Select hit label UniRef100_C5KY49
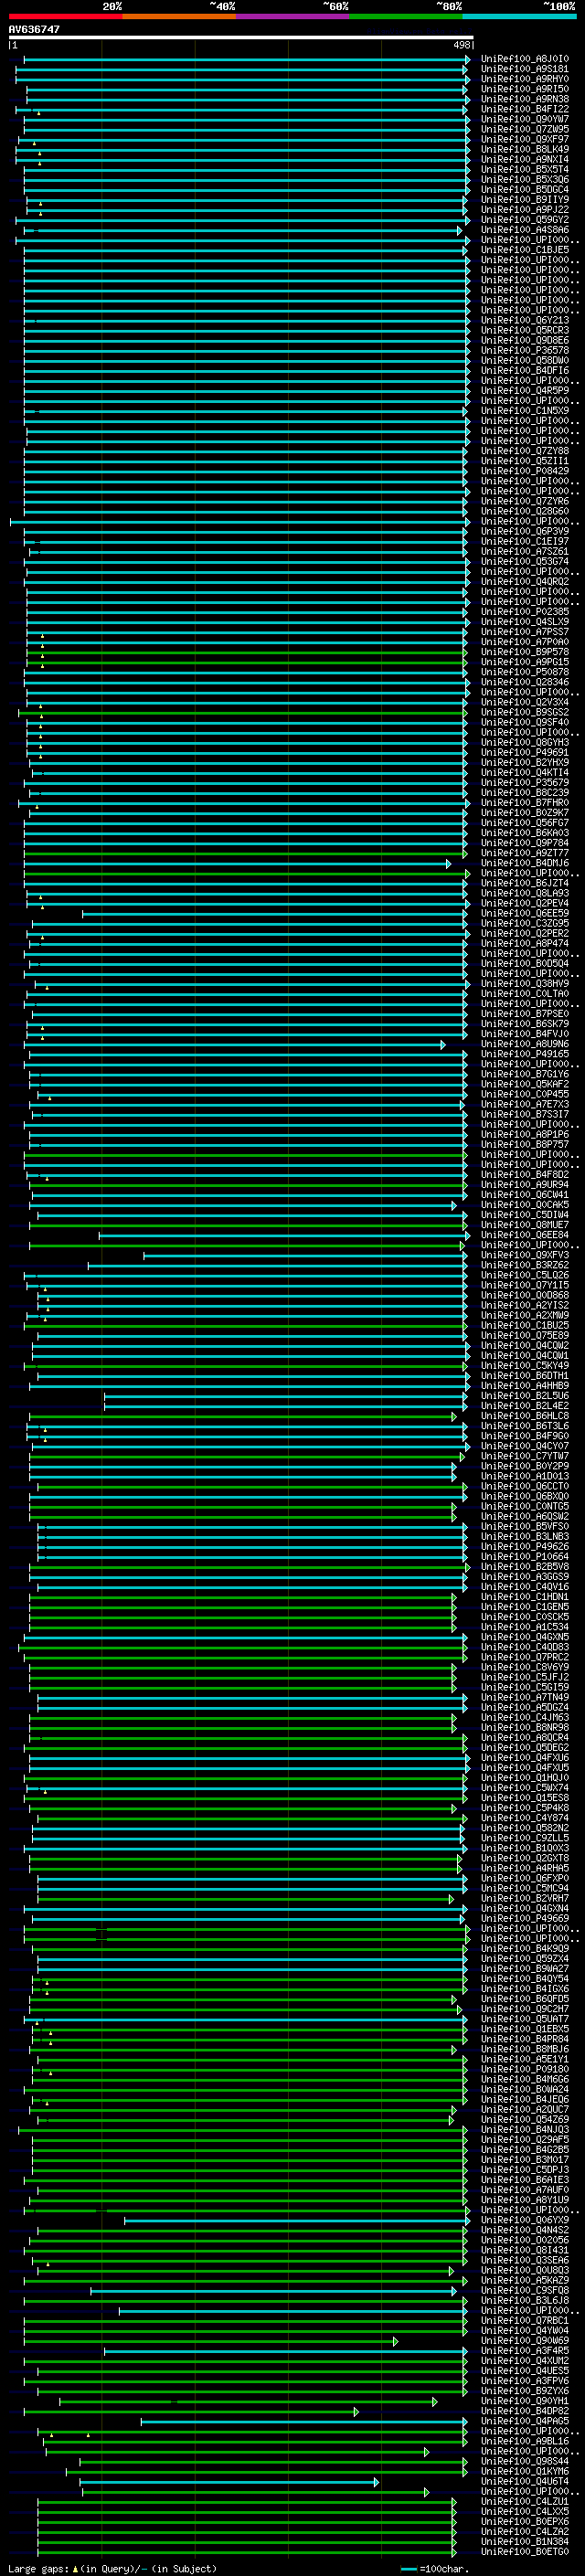 tap(525, 1366)
